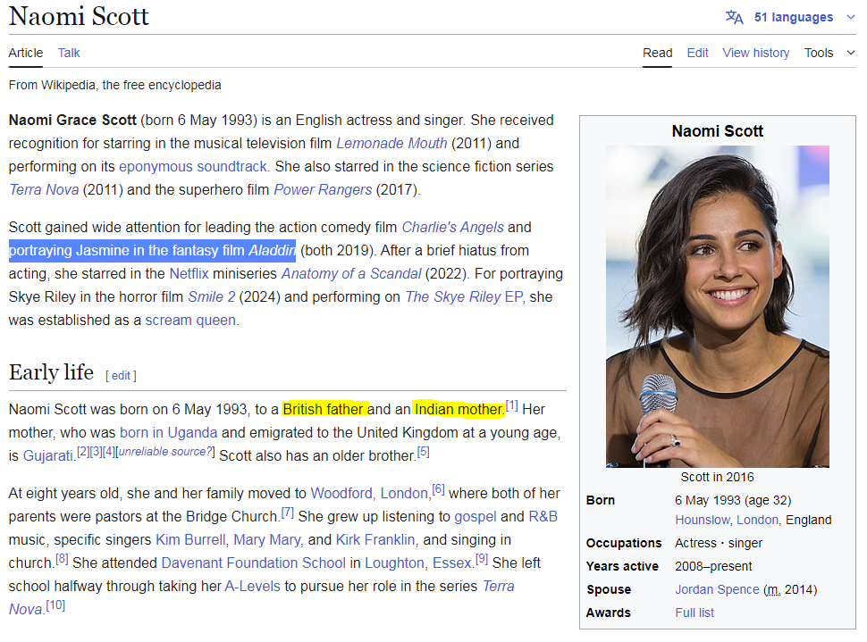This screenshot has width=867, height=642.
Task: Click the caption Scott in 2016
Action: [717, 477]
